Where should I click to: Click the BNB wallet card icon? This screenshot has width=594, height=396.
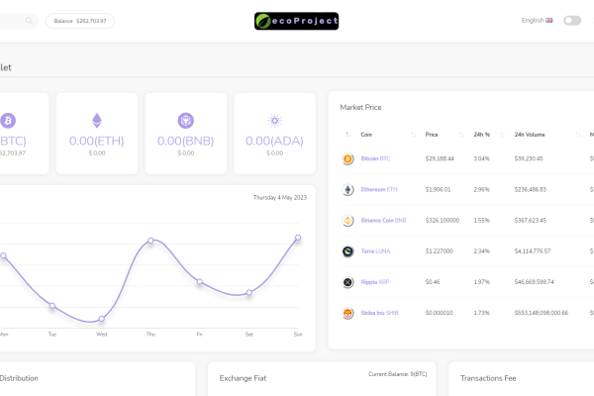pyautogui.click(x=186, y=121)
